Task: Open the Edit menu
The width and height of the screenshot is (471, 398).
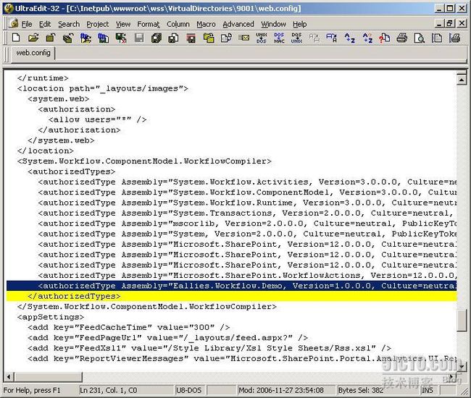Action: (45, 24)
